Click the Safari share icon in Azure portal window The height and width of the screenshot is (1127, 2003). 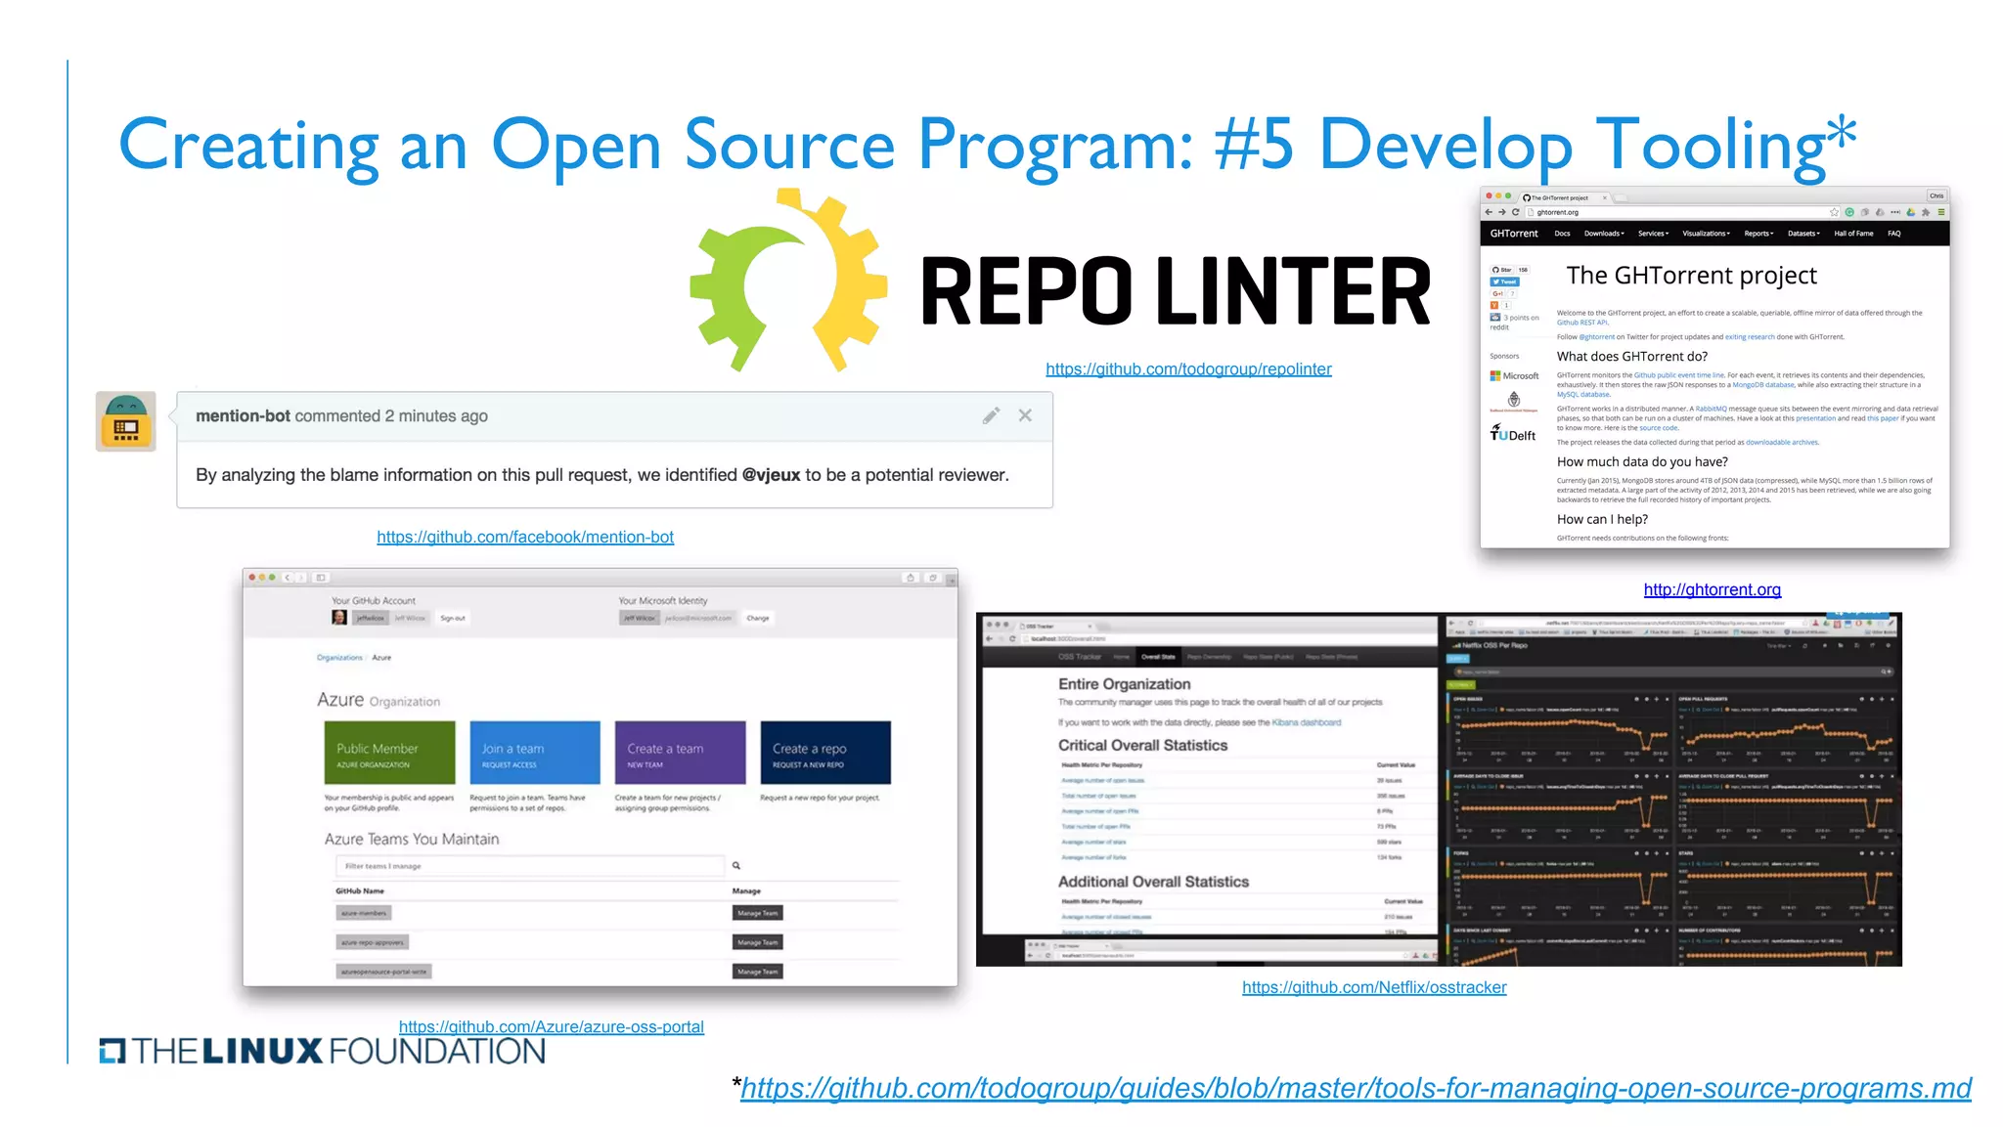point(911,578)
